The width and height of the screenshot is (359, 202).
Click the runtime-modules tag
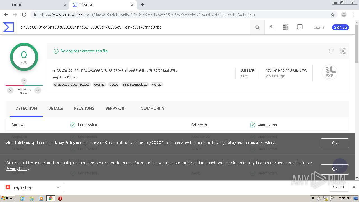point(135,84)
